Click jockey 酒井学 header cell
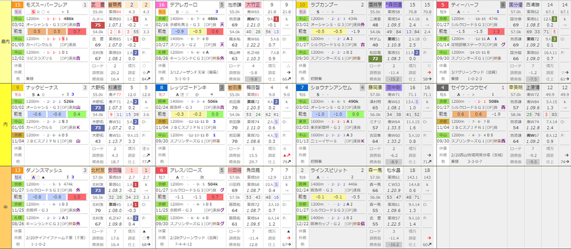 [x=375, y=5]
